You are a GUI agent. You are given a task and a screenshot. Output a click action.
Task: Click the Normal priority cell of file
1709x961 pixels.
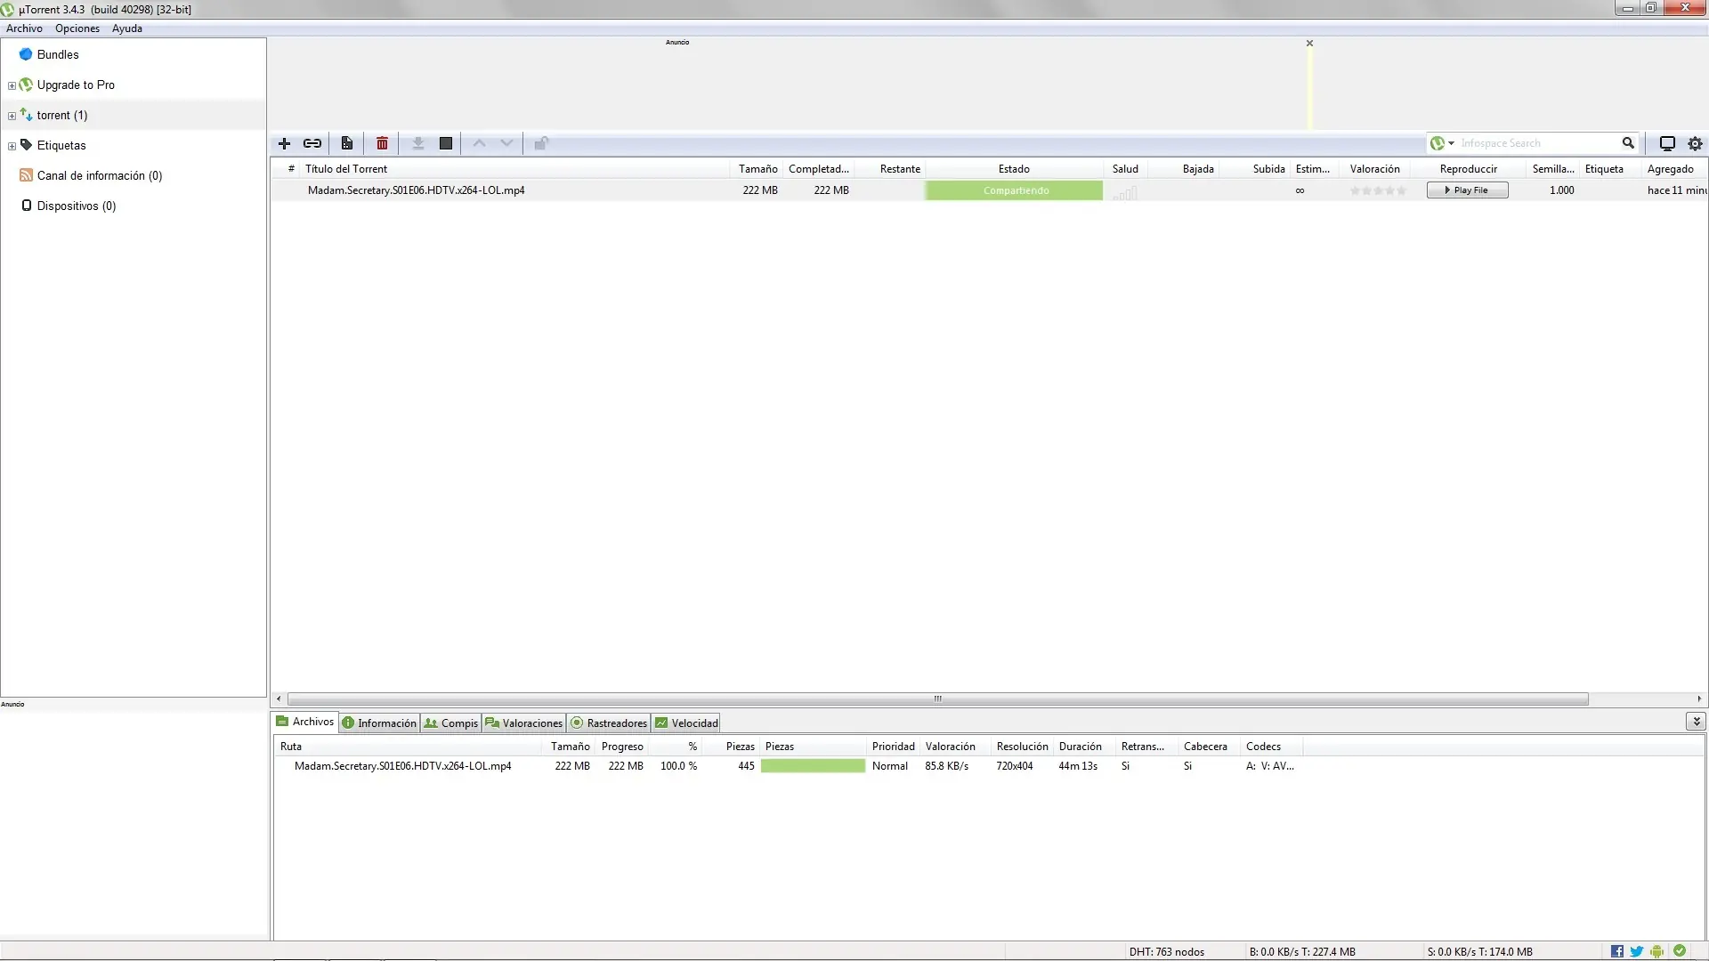point(890,766)
